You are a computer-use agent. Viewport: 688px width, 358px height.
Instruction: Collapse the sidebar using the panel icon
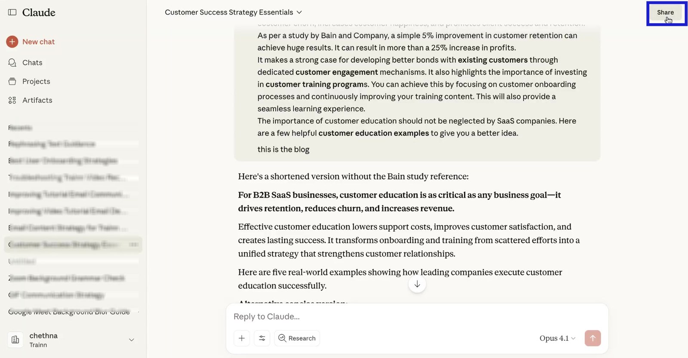coord(12,12)
